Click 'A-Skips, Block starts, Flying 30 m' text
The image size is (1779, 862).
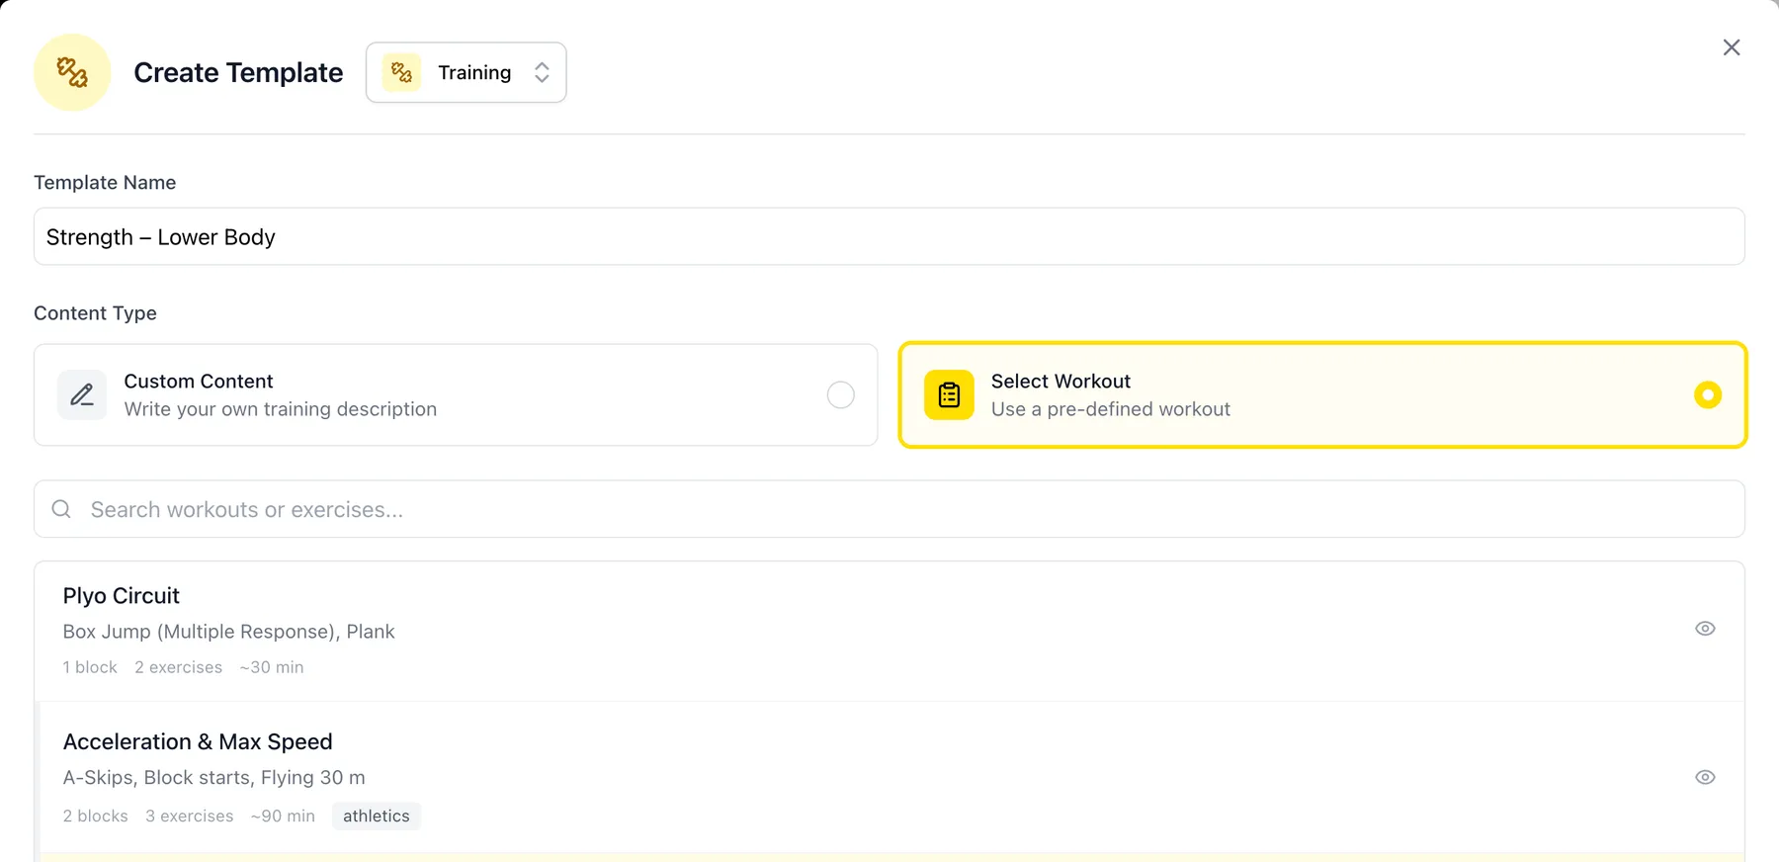tap(214, 778)
